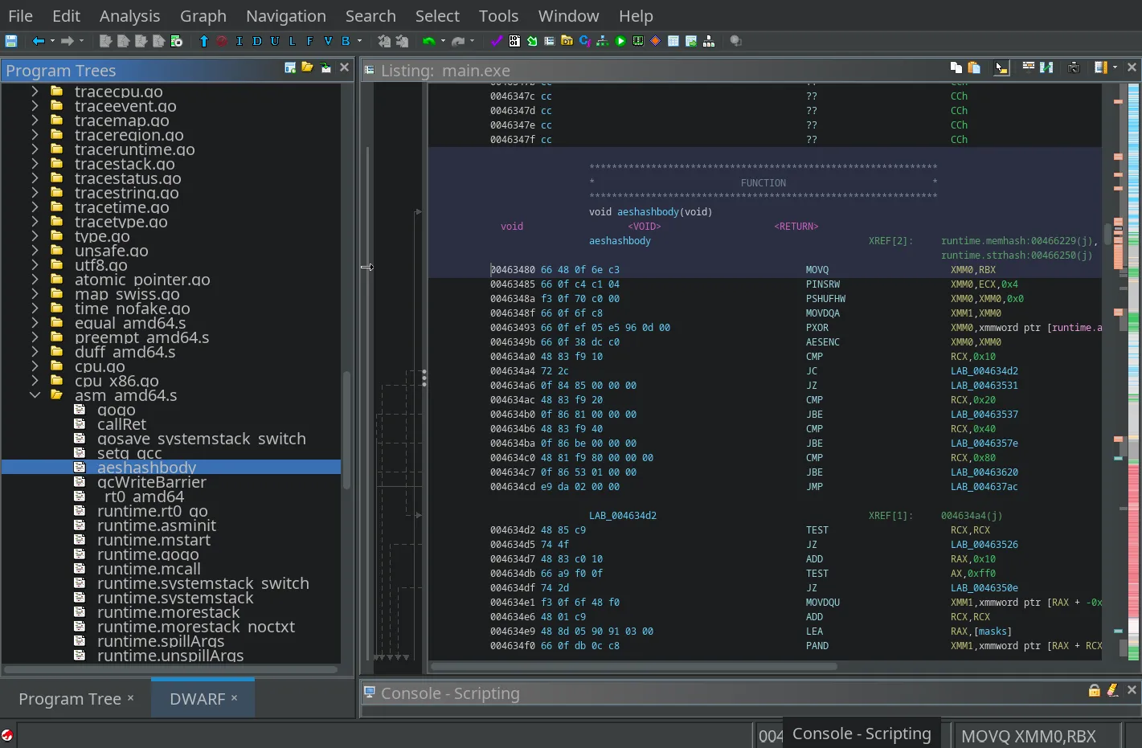Image resolution: width=1142 pixels, height=748 pixels.
Task: Jump to next Function (F)
Action: pos(310,41)
